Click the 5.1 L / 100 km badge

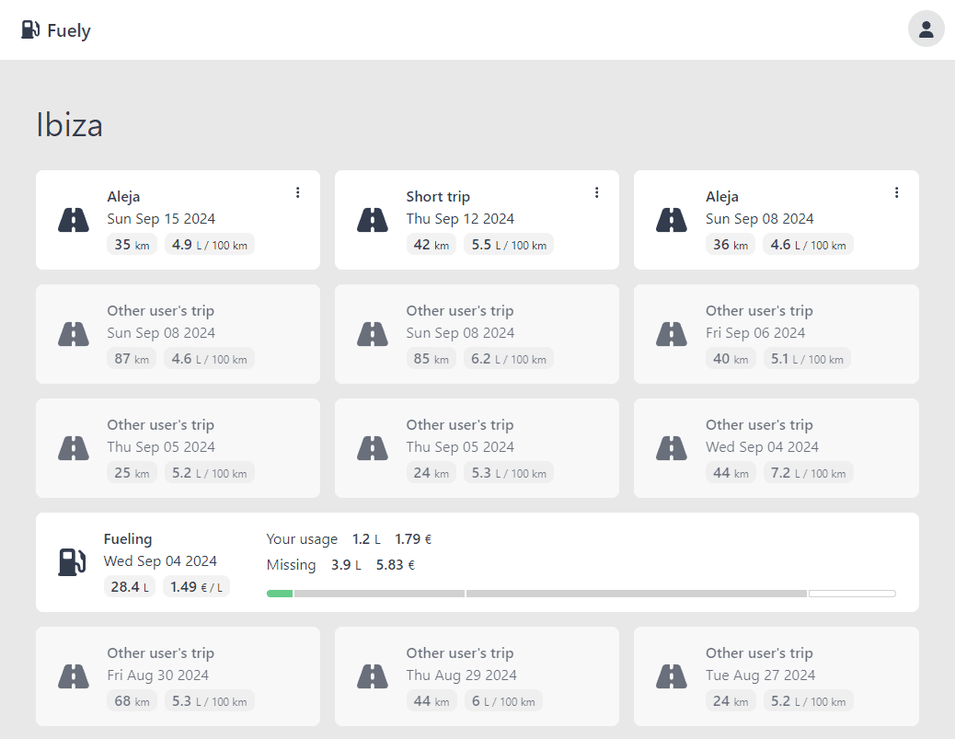pos(807,359)
